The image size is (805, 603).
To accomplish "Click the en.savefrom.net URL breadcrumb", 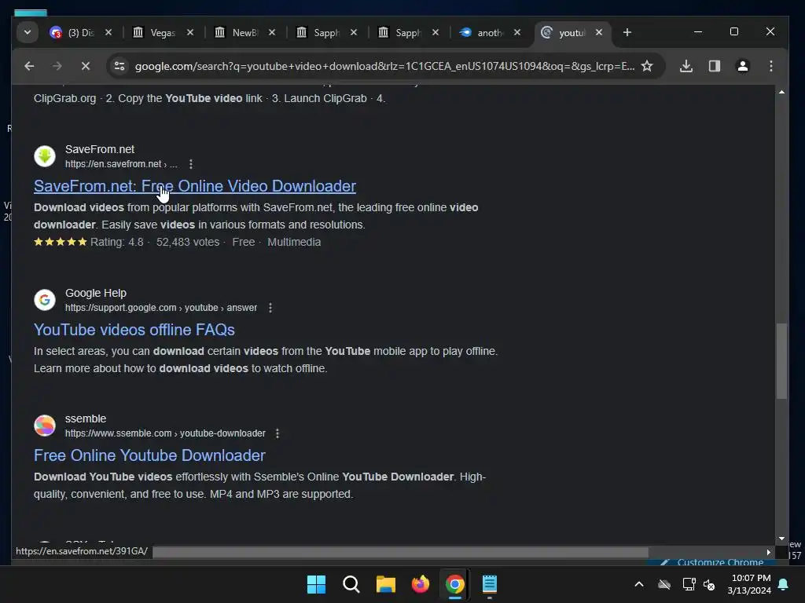I will 121,164.
